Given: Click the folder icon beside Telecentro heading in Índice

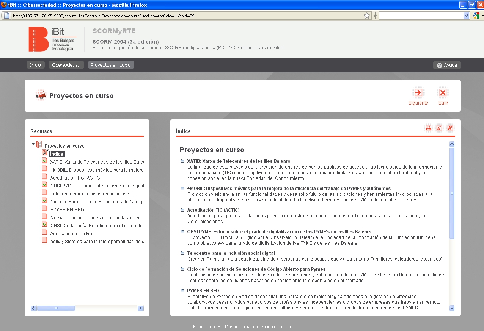Looking at the screenshot, I should (x=183, y=253).
